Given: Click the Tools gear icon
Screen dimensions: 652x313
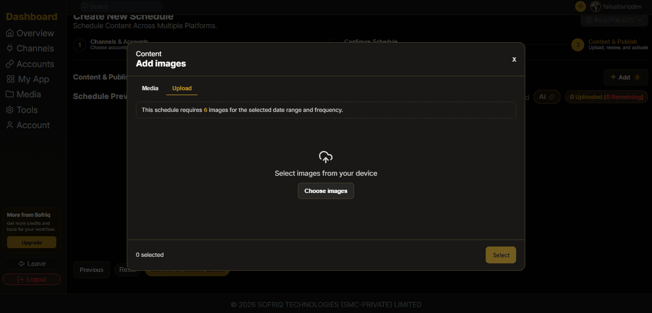Looking at the screenshot, I should (x=10, y=110).
